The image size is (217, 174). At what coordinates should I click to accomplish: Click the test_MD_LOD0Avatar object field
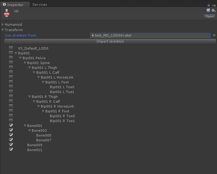tap(150, 35)
